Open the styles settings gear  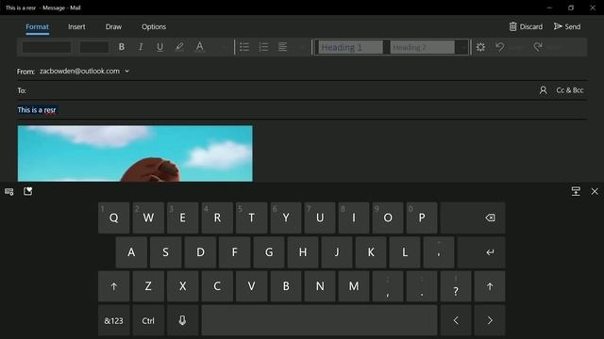click(x=480, y=47)
